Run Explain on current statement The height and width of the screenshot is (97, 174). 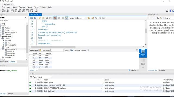[47, 18]
